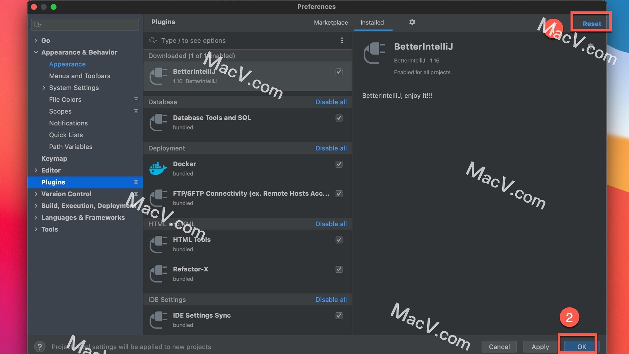
Task: Click the help question mark icon
Action: 40,346
